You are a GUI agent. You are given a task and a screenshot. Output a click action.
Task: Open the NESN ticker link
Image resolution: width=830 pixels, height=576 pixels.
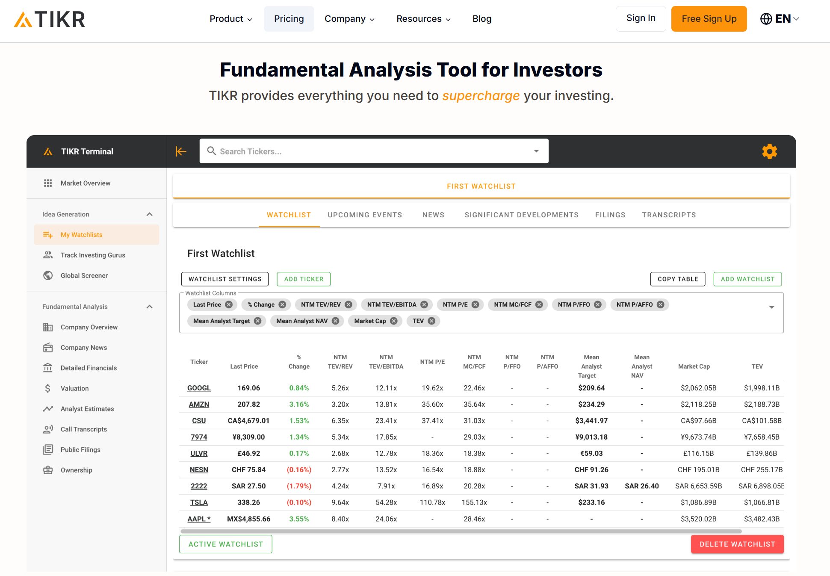tap(199, 470)
